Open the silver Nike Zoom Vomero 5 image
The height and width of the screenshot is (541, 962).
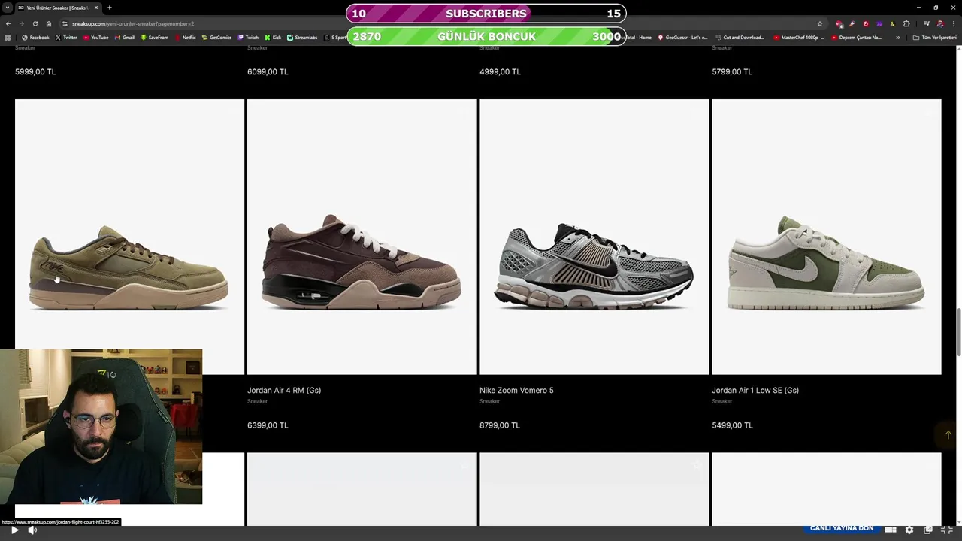click(x=594, y=237)
